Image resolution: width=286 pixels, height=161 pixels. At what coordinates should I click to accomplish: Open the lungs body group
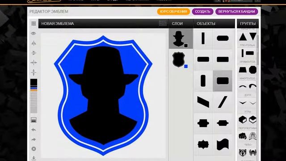pos(253,136)
